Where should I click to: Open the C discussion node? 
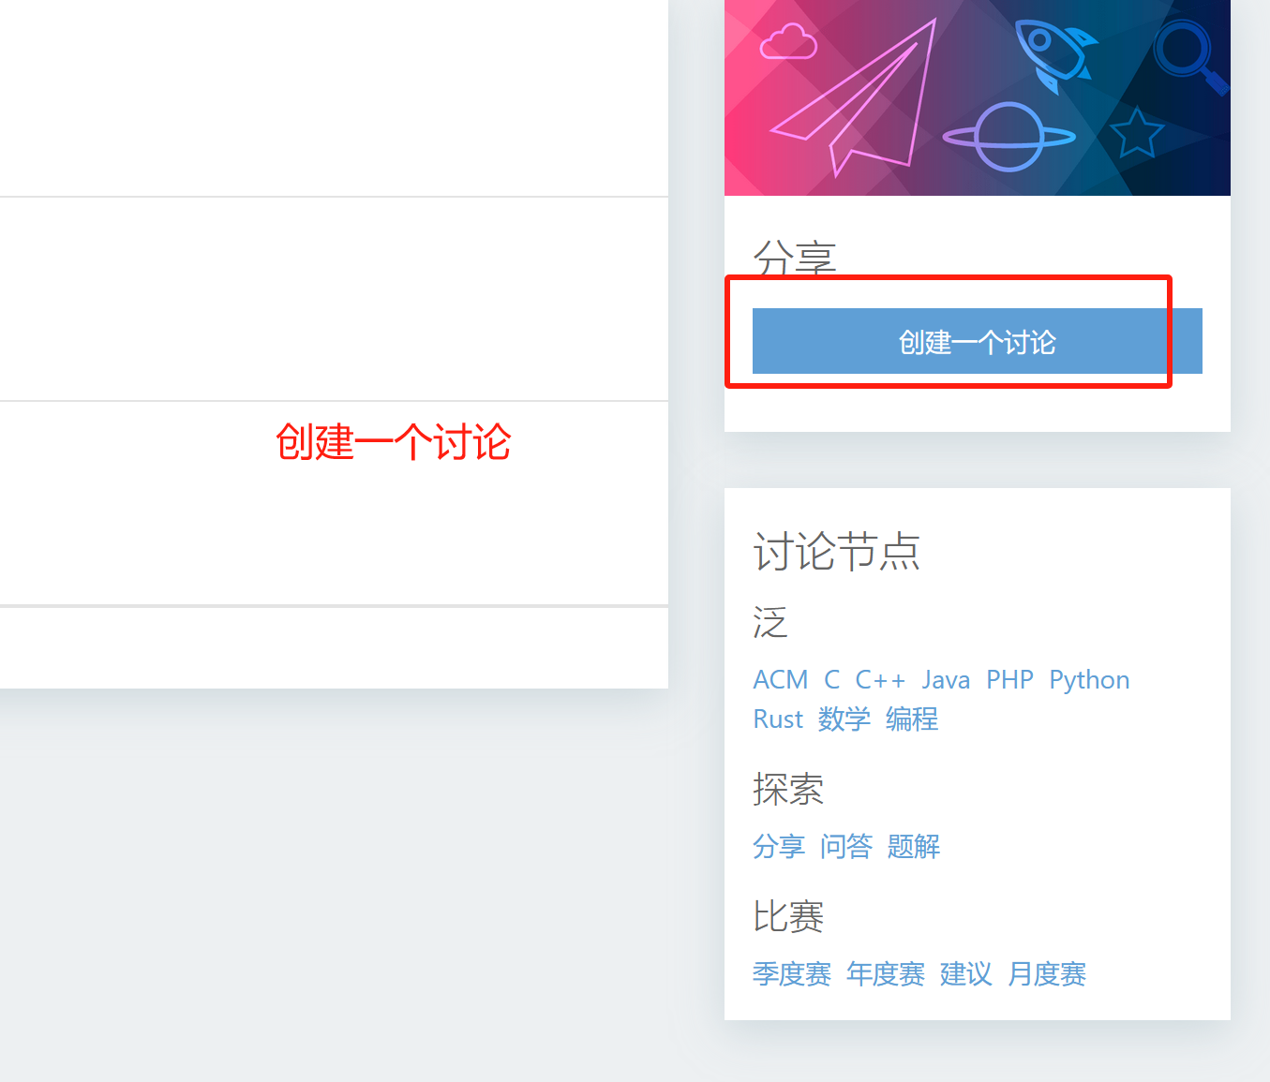[831, 679]
